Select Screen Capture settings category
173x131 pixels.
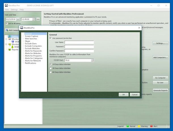(31, 36)
